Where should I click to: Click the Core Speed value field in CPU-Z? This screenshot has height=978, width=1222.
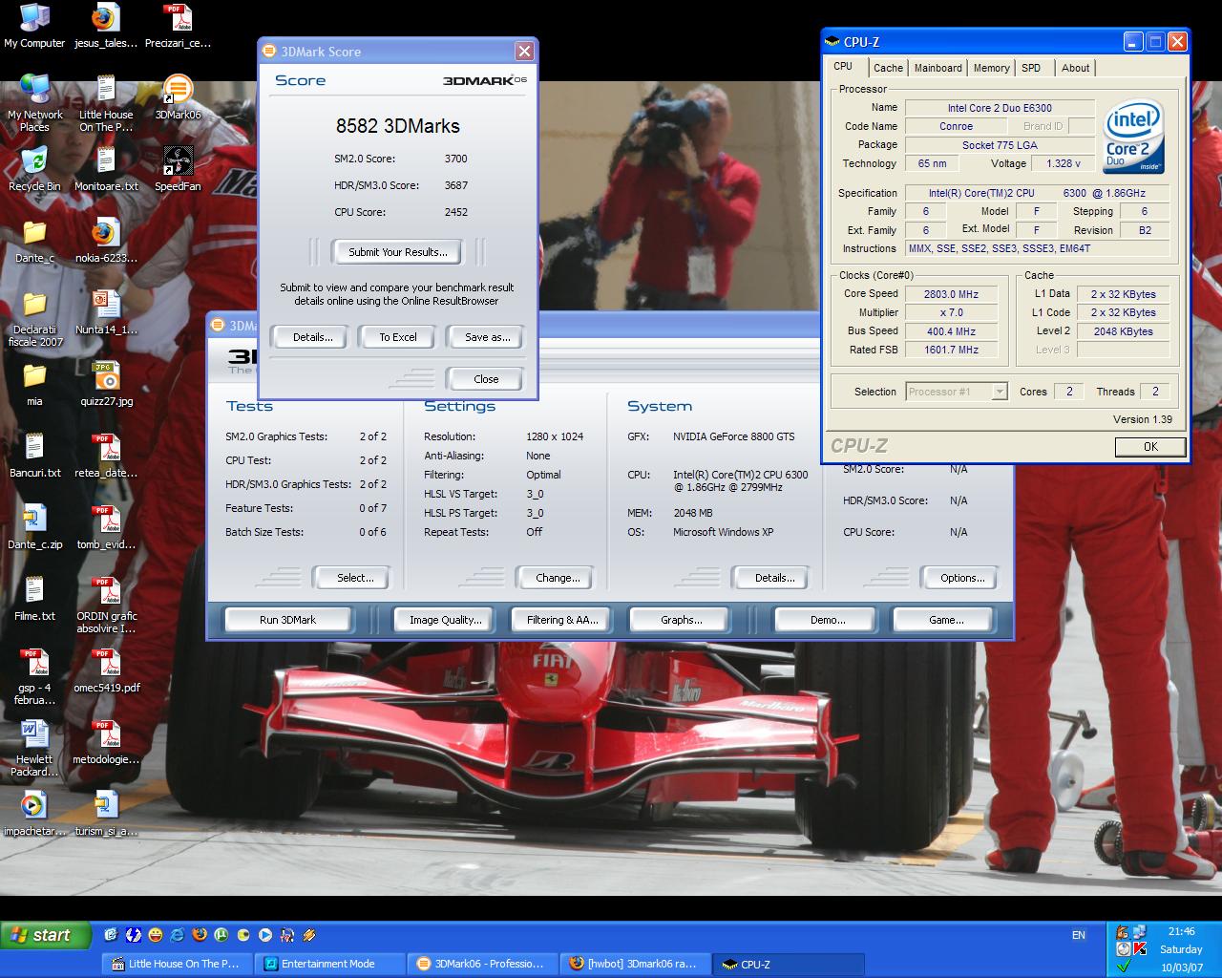click(951, 294)
